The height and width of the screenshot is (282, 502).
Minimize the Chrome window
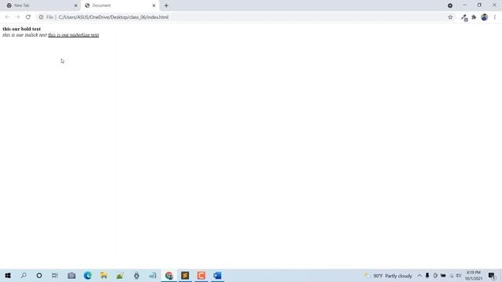[x=464, y=5]
